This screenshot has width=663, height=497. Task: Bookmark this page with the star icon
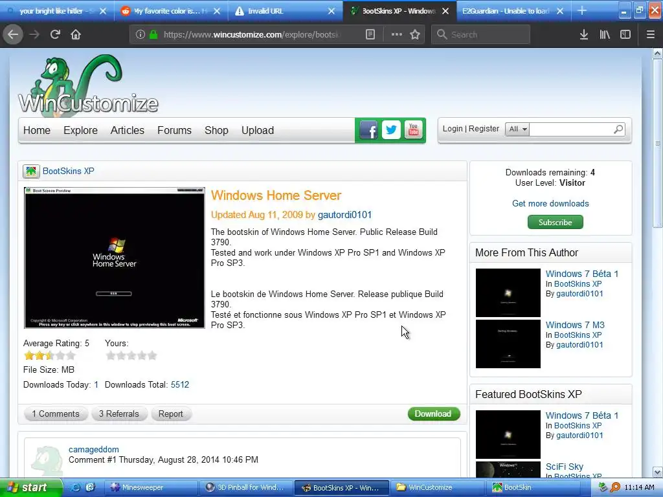pyautogui.click(x=415, y=35)
